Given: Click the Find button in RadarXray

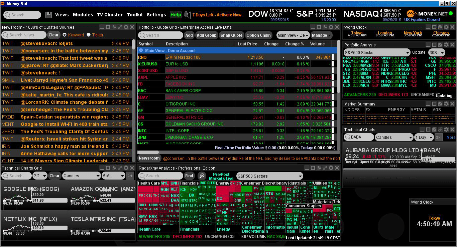Looking at the screenshot, I should coord(189,176).
